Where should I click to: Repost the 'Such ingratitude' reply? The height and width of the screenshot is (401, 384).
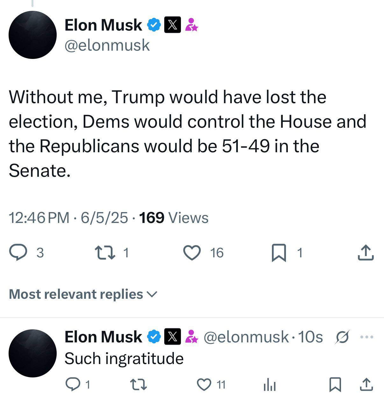pyautogui.click(x=139, y=384)
